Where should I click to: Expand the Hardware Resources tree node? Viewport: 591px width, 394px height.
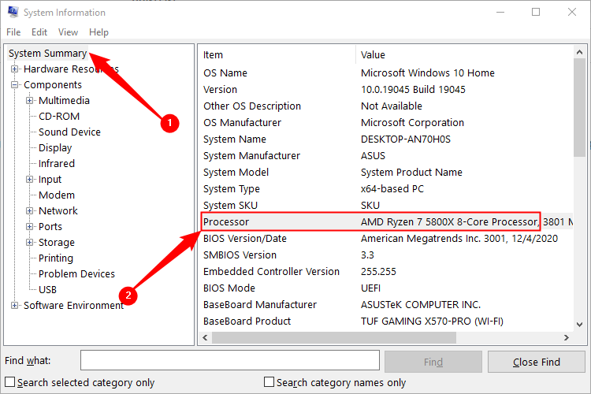tap(15, 69)
